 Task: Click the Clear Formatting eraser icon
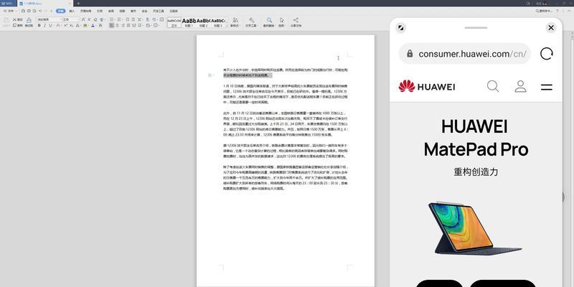click(x=95, y=19)
